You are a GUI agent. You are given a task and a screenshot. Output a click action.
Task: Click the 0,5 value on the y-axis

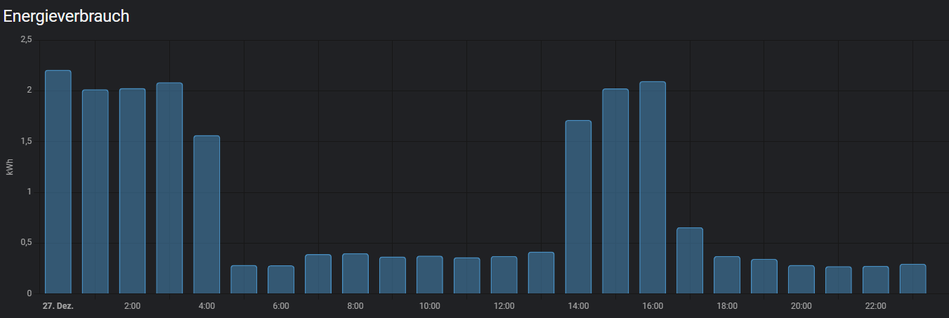coord(26,243)
